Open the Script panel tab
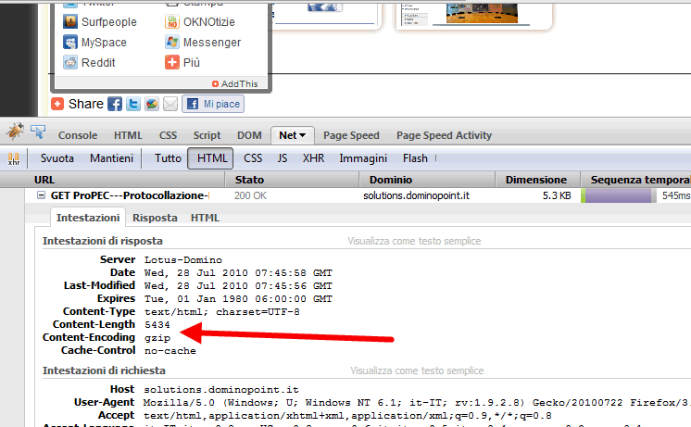The height and width of the screenshot is (427, 691). (207, 135)
